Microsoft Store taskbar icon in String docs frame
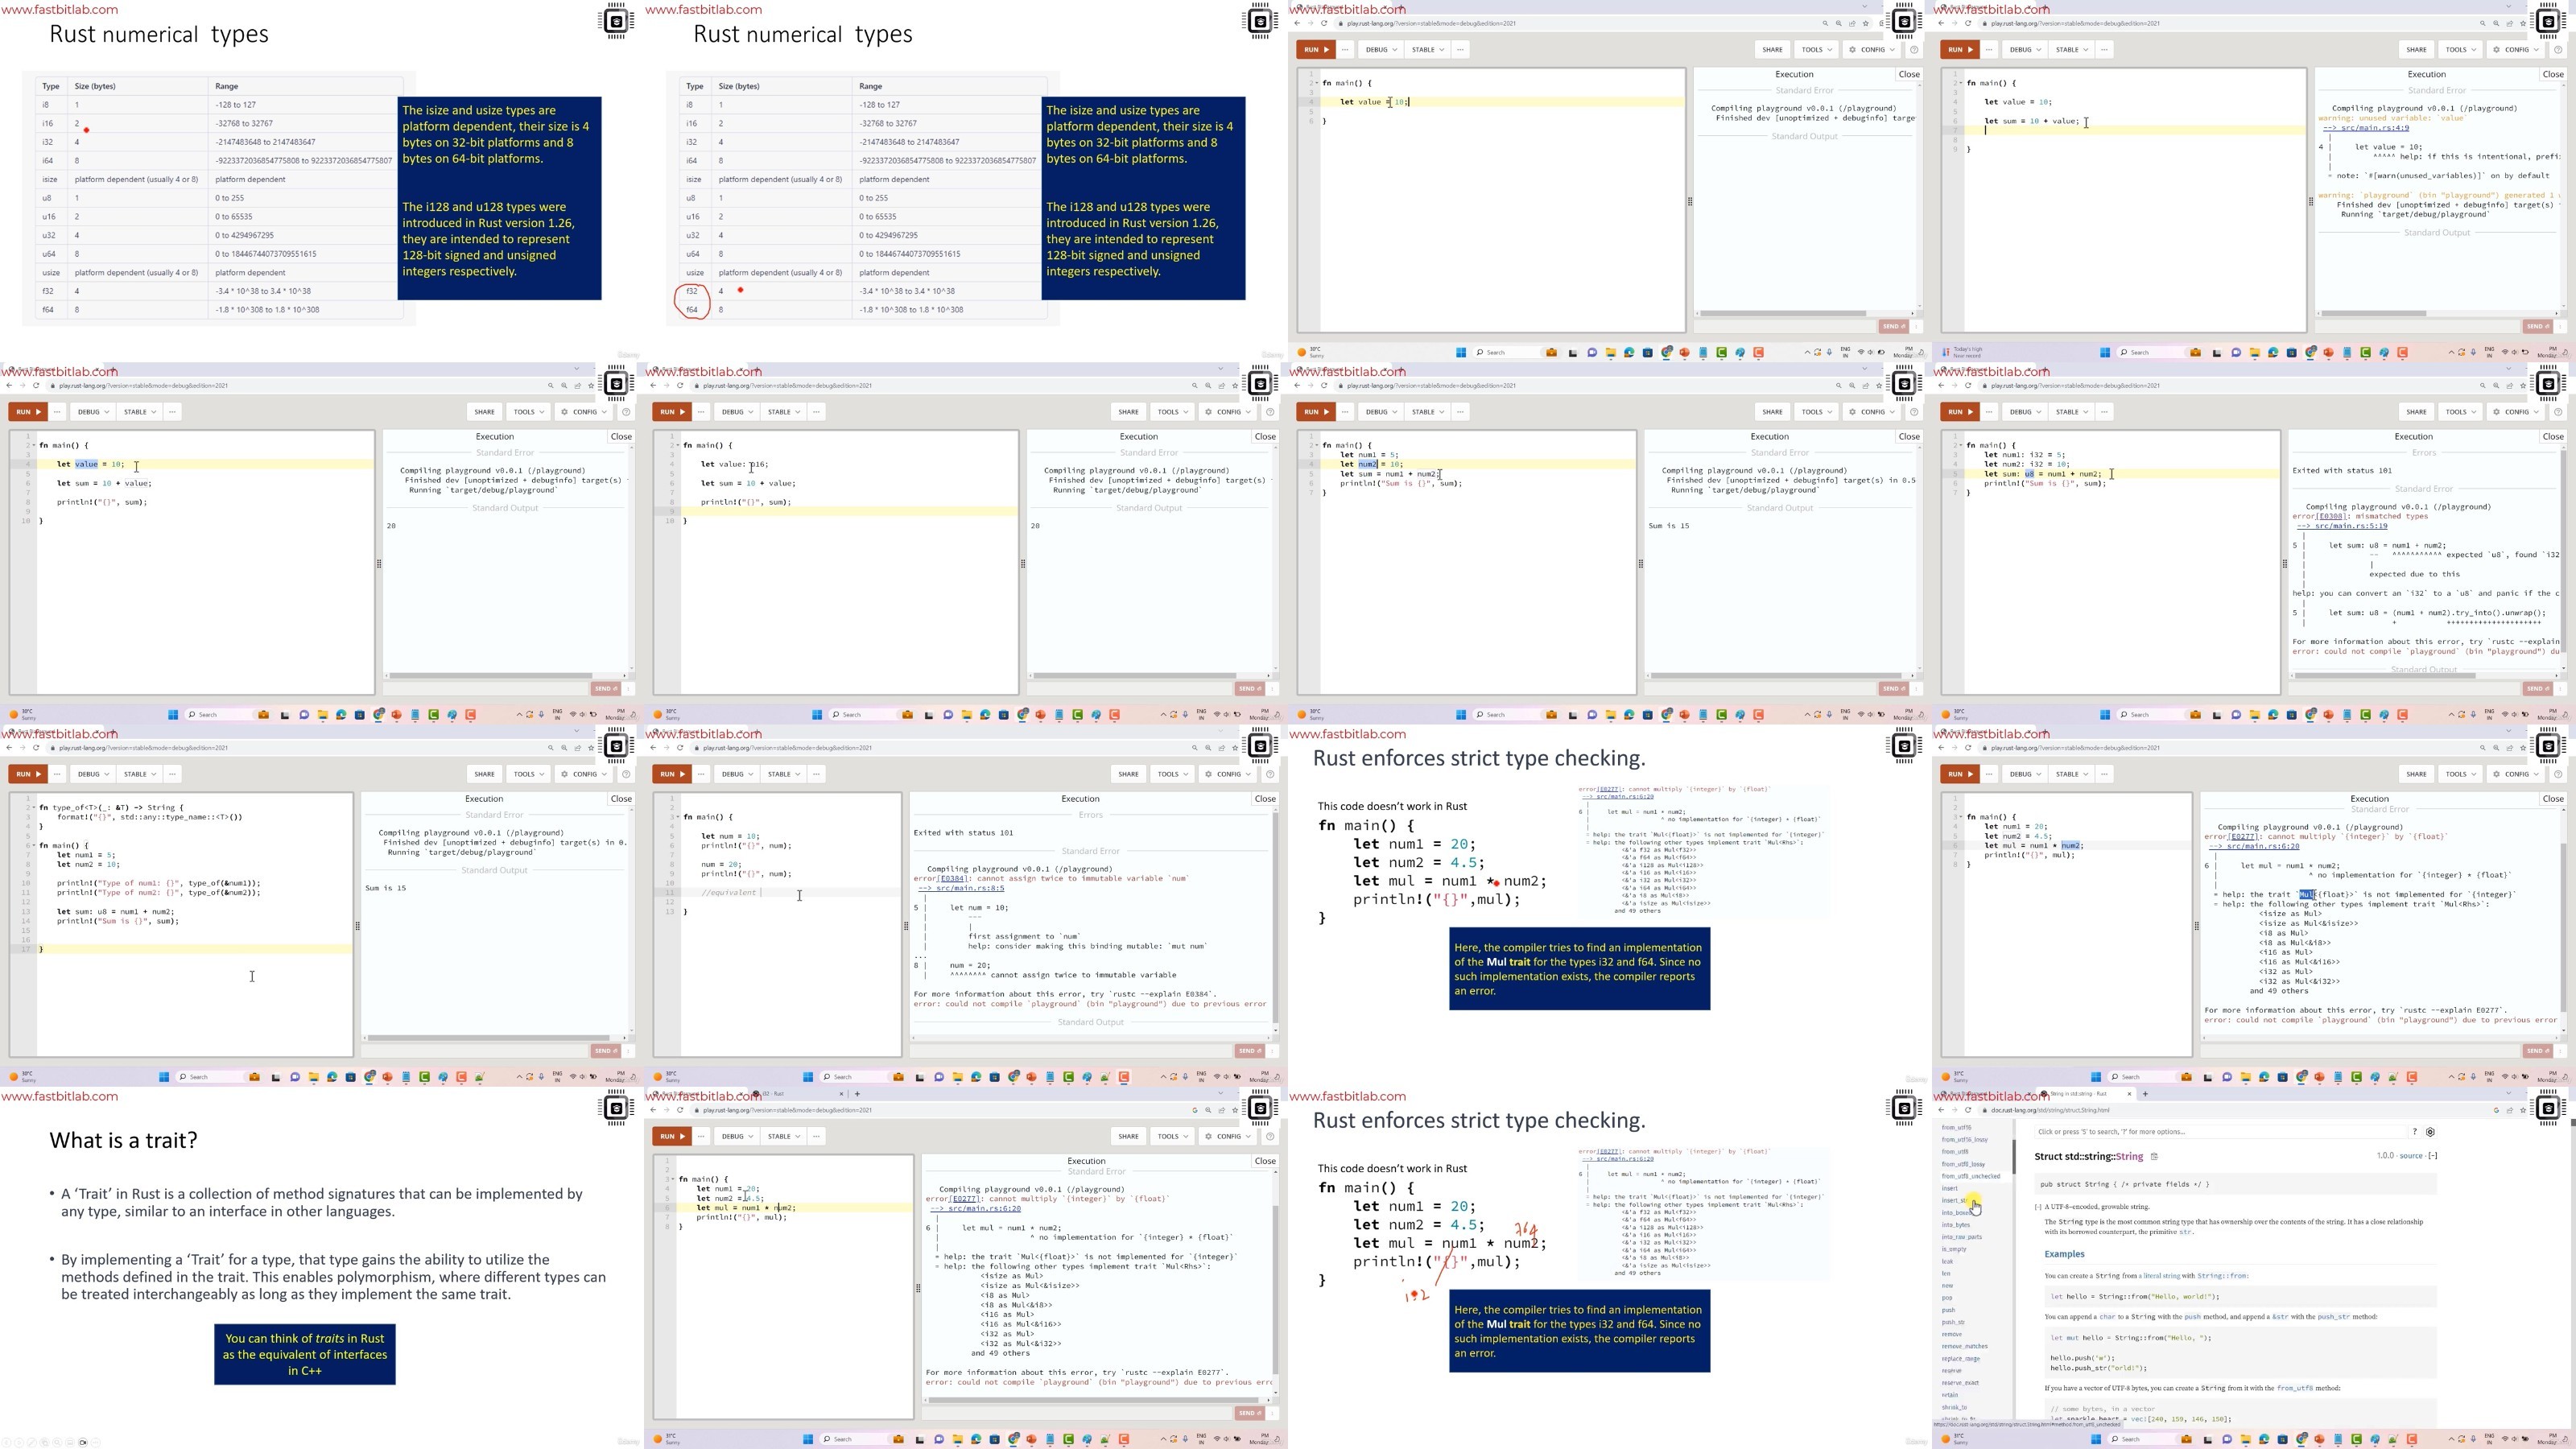This screenshot has width=2576, height=1449. pyautogui.click(x=2283, y=1439)
